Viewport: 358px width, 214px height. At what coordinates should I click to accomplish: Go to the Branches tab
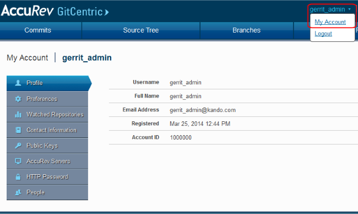[246, 30]
